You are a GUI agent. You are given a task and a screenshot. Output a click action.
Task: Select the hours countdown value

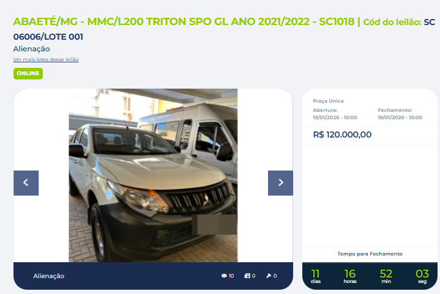350,274
